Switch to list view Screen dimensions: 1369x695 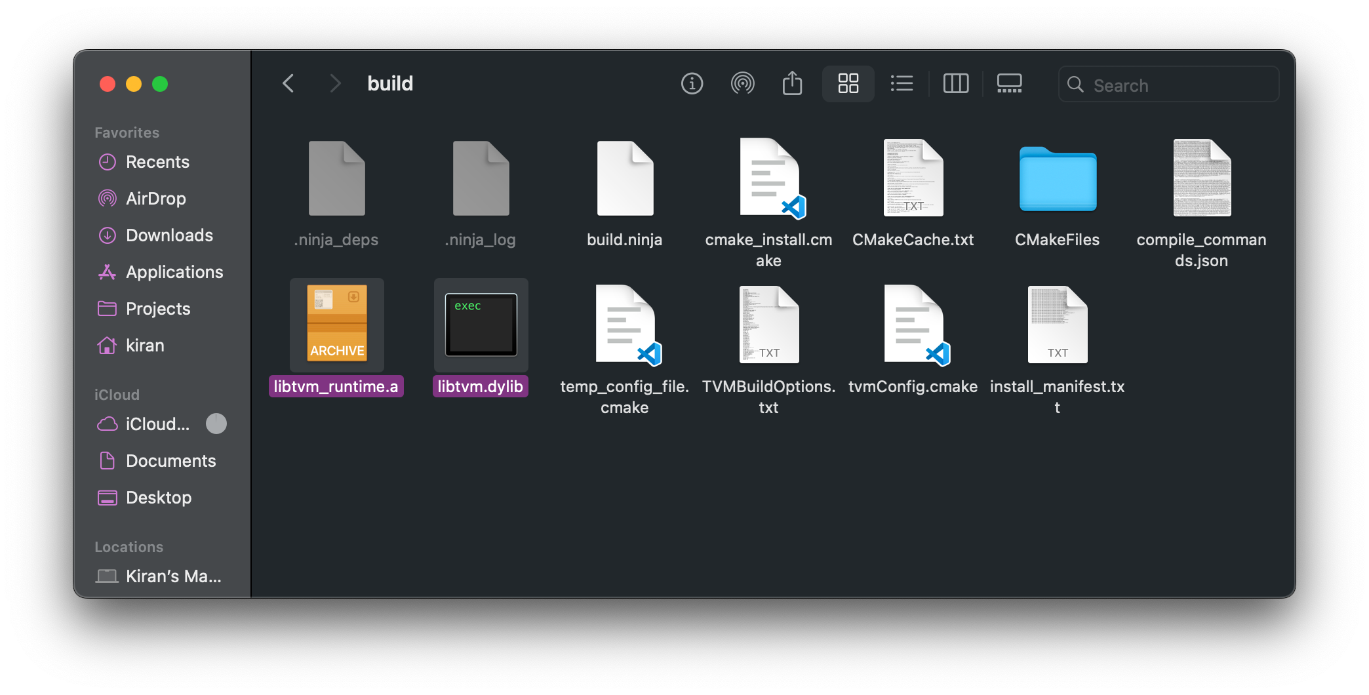[902, 84]
